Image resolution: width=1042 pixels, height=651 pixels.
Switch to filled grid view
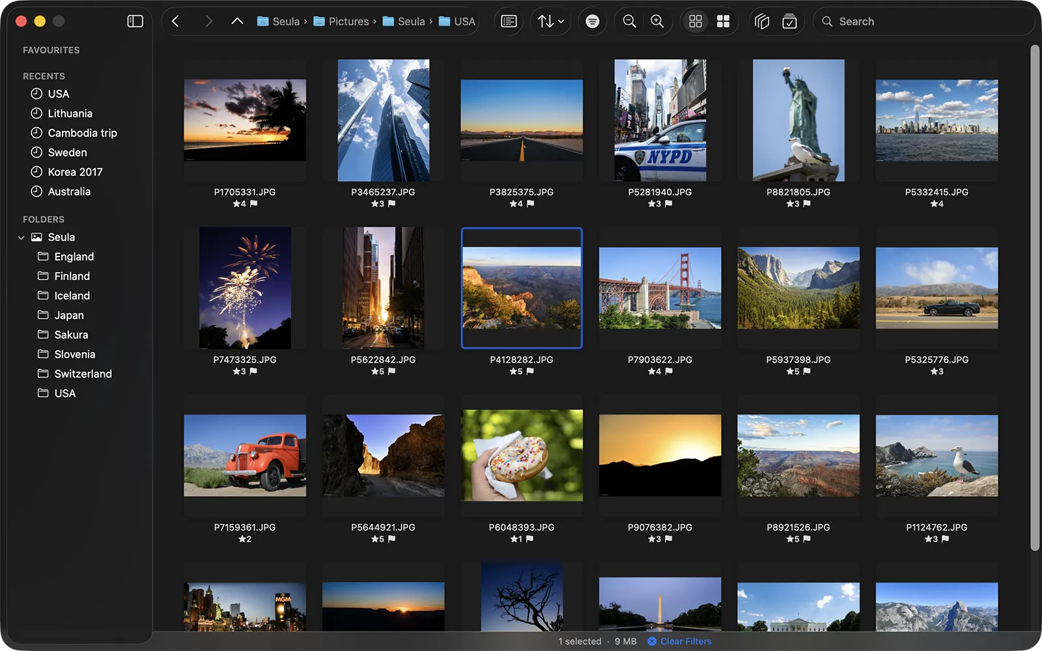(x=723, y=21)
